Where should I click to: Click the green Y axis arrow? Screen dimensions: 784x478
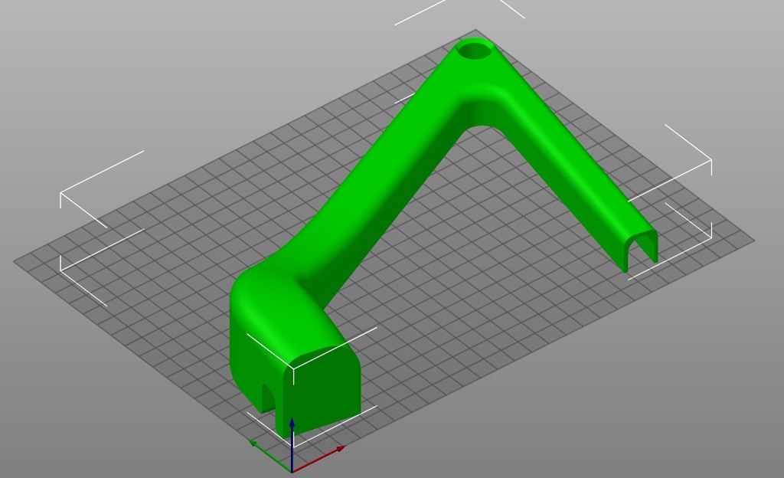[269, 455]
